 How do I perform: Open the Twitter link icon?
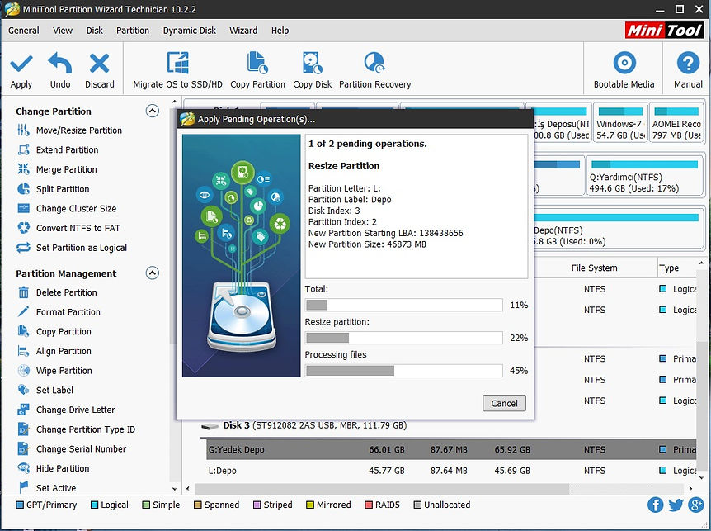coord(676,505)
